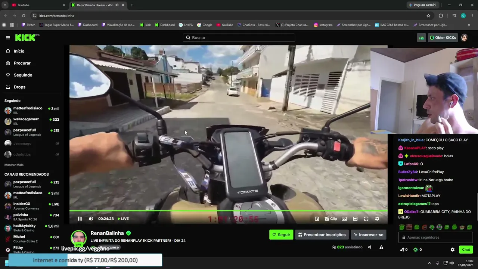Open RenanBalinha's profile avatar
The width and height of the screenshot is (478, 269).
pyautogui.click(x=78, y=238)
